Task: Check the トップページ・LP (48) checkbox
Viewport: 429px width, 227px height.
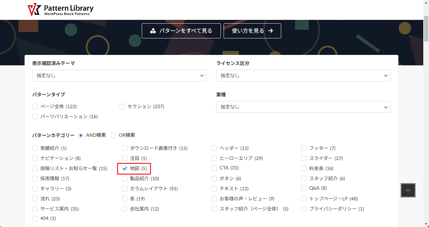Action: pyautogui.click(x=304, y=199)
